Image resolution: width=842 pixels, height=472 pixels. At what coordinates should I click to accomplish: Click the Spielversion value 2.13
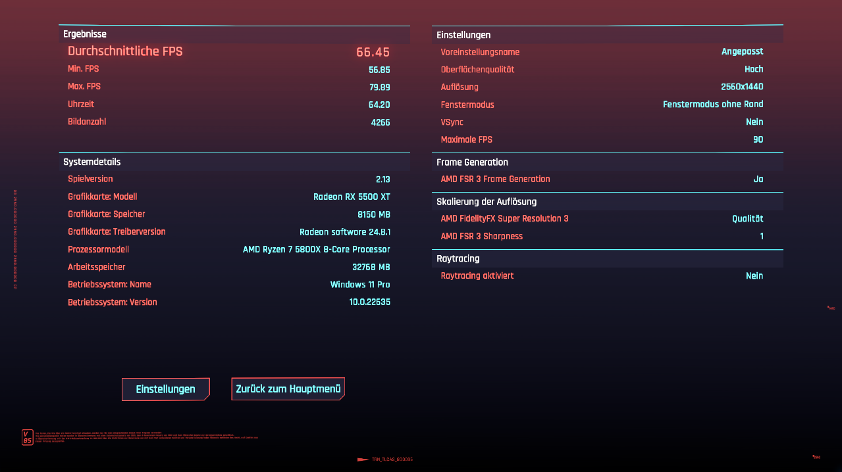coord(382,179)
